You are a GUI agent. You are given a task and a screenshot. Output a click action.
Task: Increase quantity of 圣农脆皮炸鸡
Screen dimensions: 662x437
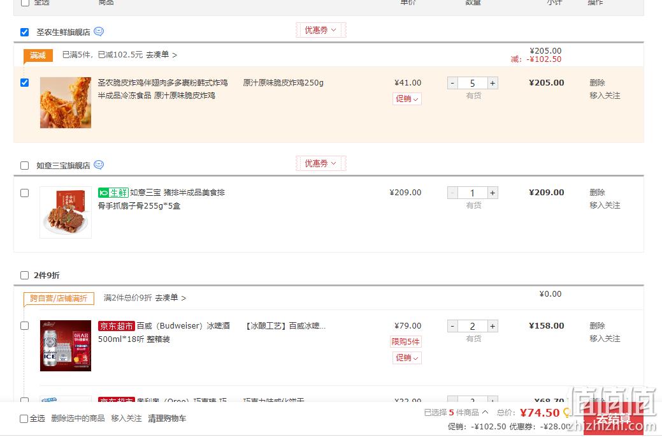point(493,83)
